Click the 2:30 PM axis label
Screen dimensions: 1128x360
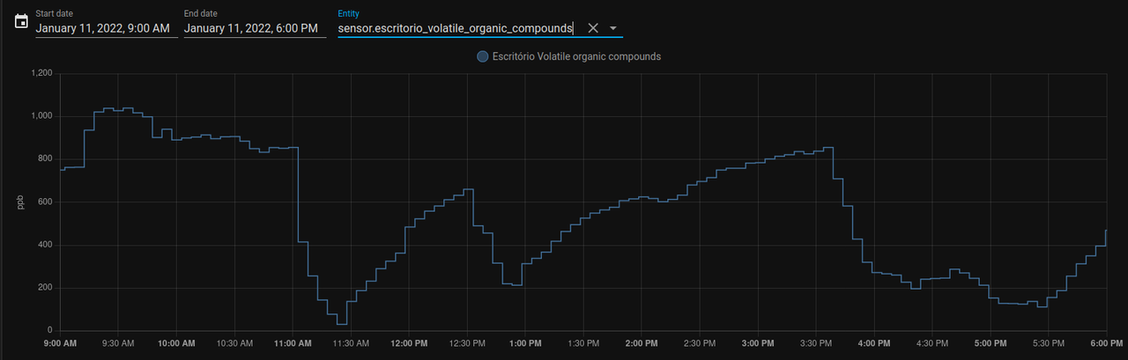pyautogui.click(x=700, y=343)
